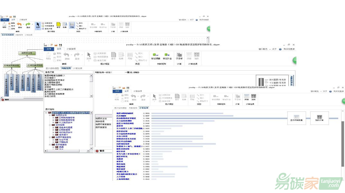Screen dimensions: 345x193
Task: Switch to 计算选项 tab in the hierarchy model window
Action: coord(23,20)
